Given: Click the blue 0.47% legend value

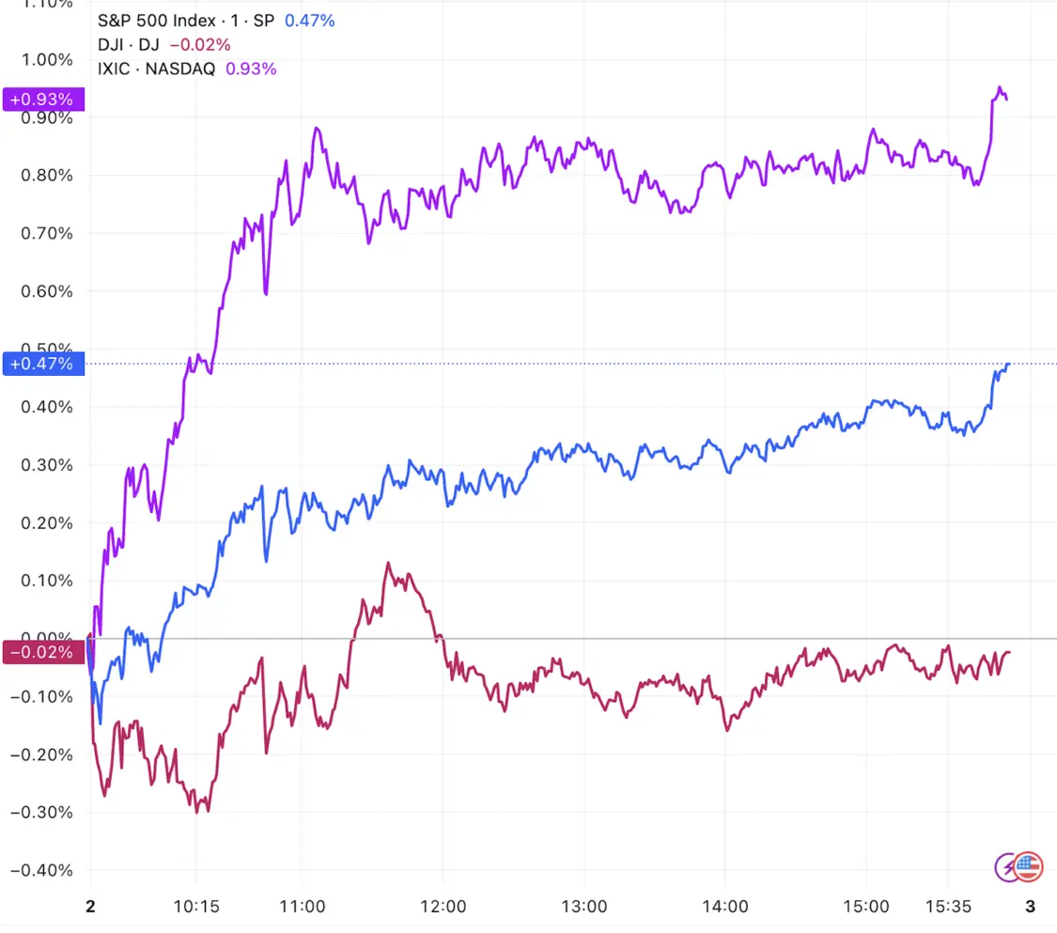Looking at the screenshot, I should [x=311, y=20].
